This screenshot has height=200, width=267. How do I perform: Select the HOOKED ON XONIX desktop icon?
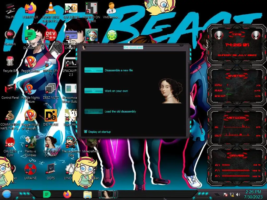click(91, 12)
